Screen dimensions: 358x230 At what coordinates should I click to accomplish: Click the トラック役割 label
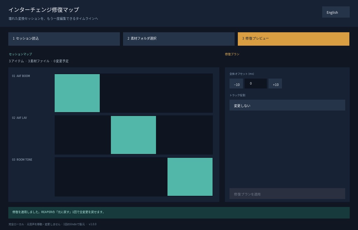[237, 95]
